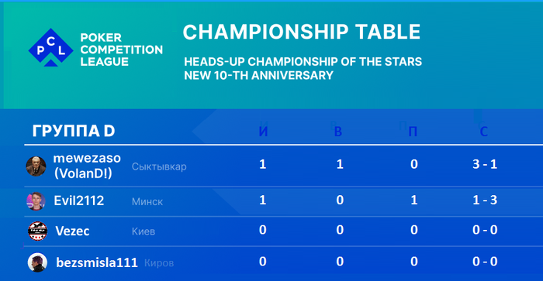This screenshot has width=543, height=281.
Task: Open Evil2112 player avatar
Action: 36,201
